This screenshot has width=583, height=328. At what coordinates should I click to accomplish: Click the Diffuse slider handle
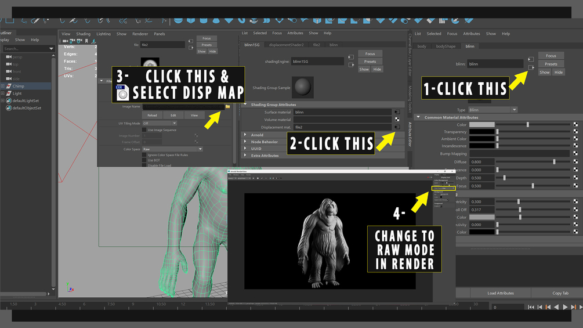[555, 162]
